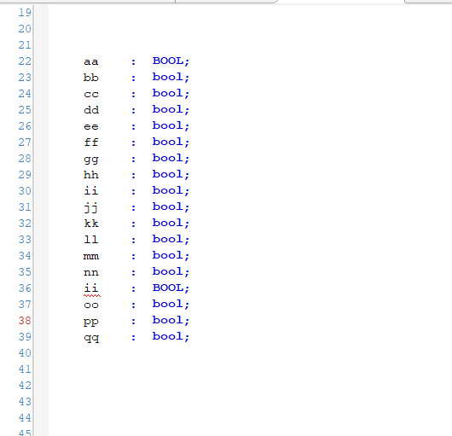Screen dimensions: 452x436
Task: Select the bool type of oo
Action: pos(168,304)
